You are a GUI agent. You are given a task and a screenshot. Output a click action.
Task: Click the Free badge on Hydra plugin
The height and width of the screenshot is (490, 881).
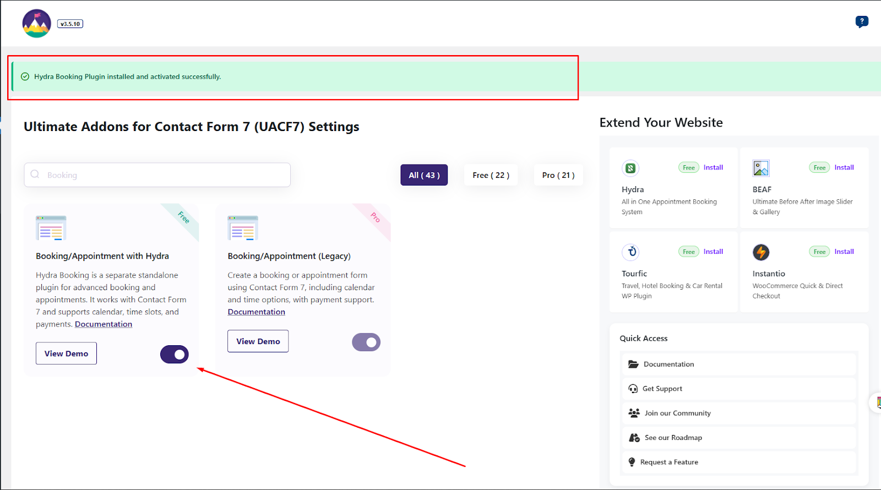tap(688, 167)
